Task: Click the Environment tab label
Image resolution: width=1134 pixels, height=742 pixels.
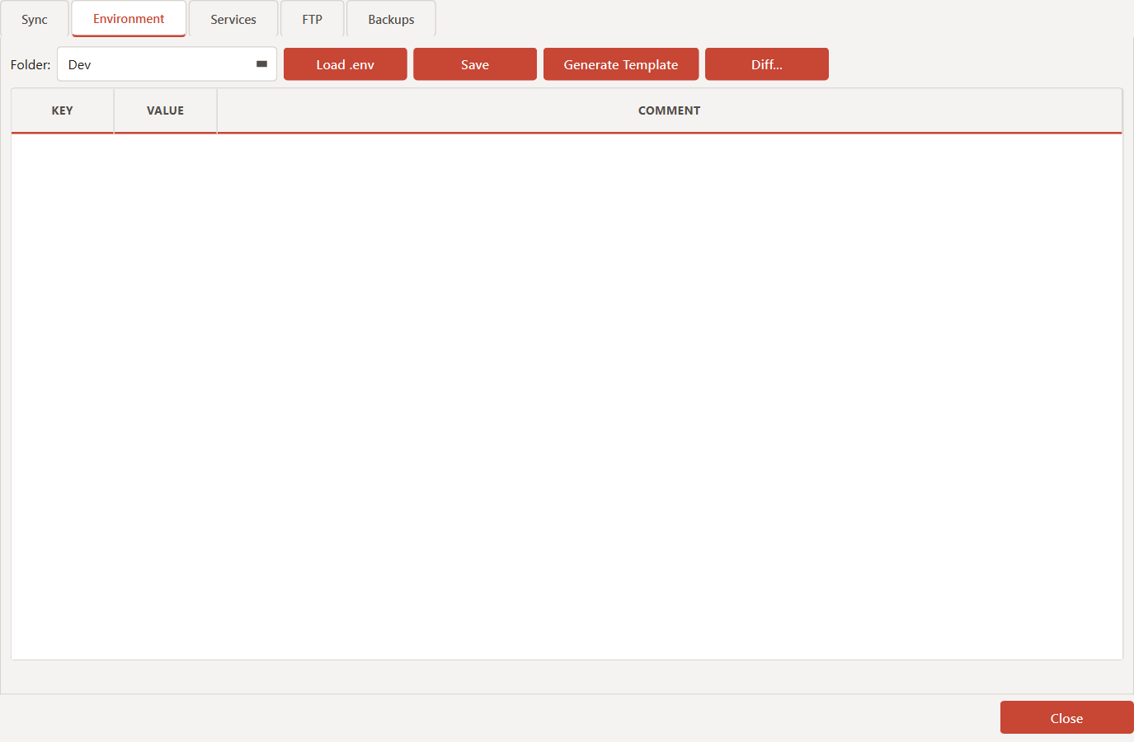Action: [x=128, y=18]
